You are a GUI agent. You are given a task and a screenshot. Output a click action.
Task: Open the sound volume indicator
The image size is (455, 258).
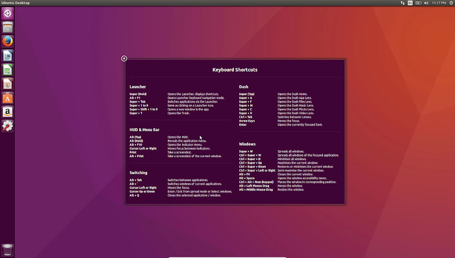426,3
